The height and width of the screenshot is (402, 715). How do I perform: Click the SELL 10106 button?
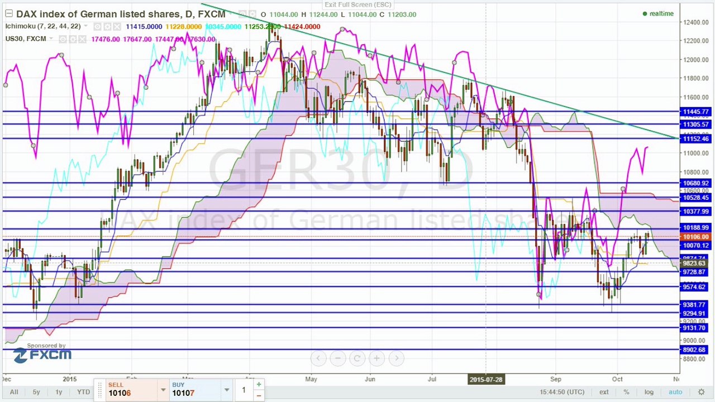tap(131, 389)
